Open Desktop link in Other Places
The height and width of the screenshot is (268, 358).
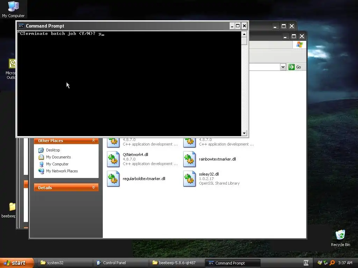[53, 150]
